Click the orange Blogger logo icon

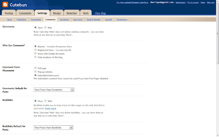[5, 4]
